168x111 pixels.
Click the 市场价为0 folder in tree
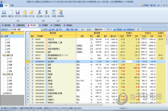point(4,93)
